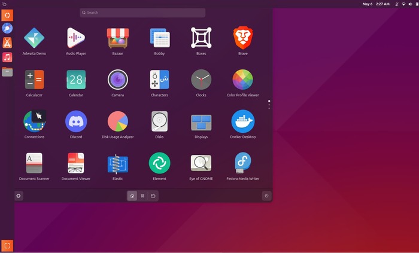Image resolution: width=419 pixels, height=253 pixels.
Task: Open Adwaita Demo app
Action: [34, 38]
